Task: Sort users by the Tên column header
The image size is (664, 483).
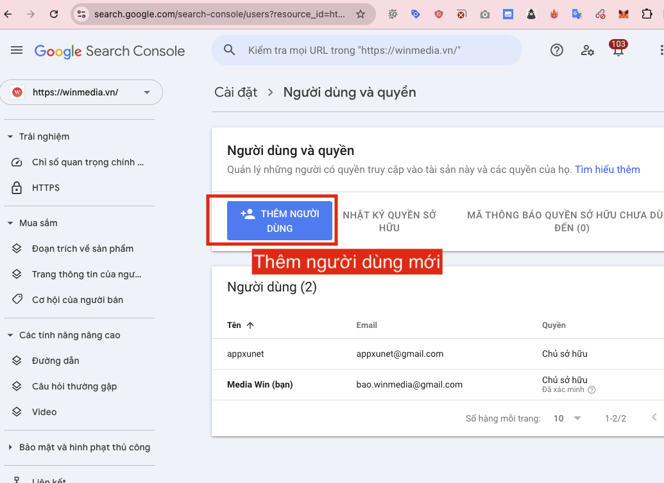Action: 240,325
